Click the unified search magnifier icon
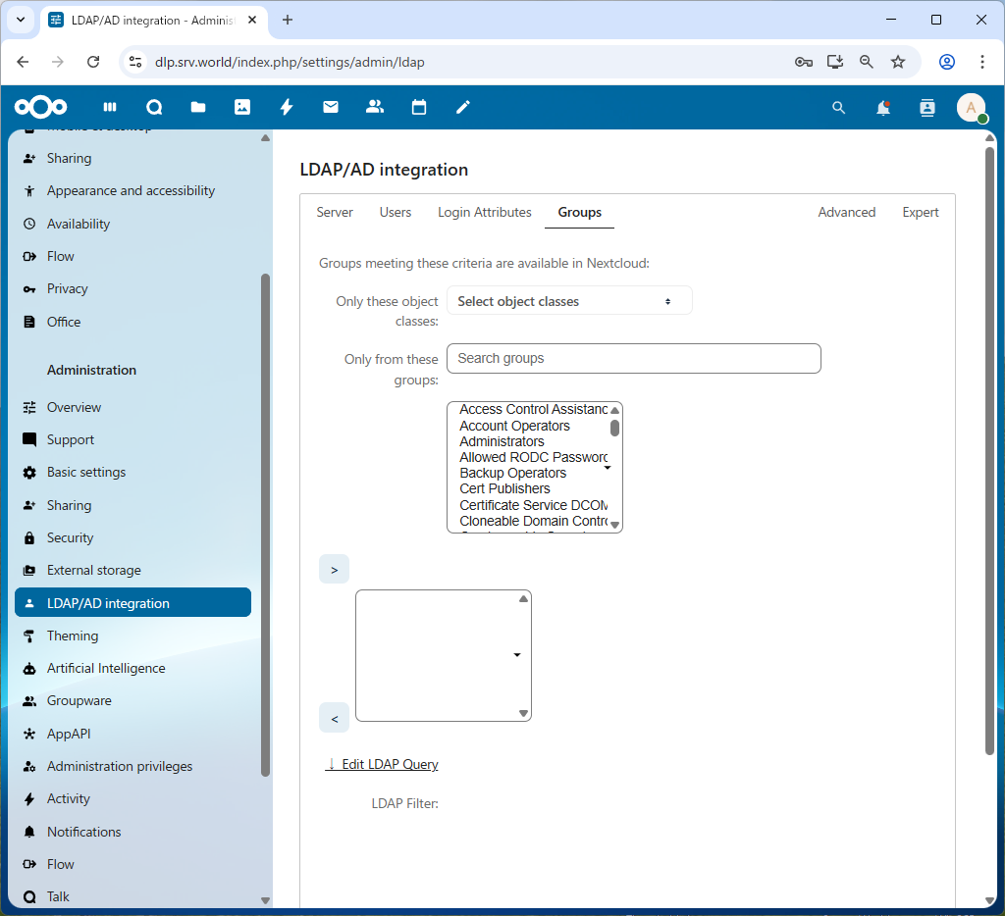 (838, 108)
